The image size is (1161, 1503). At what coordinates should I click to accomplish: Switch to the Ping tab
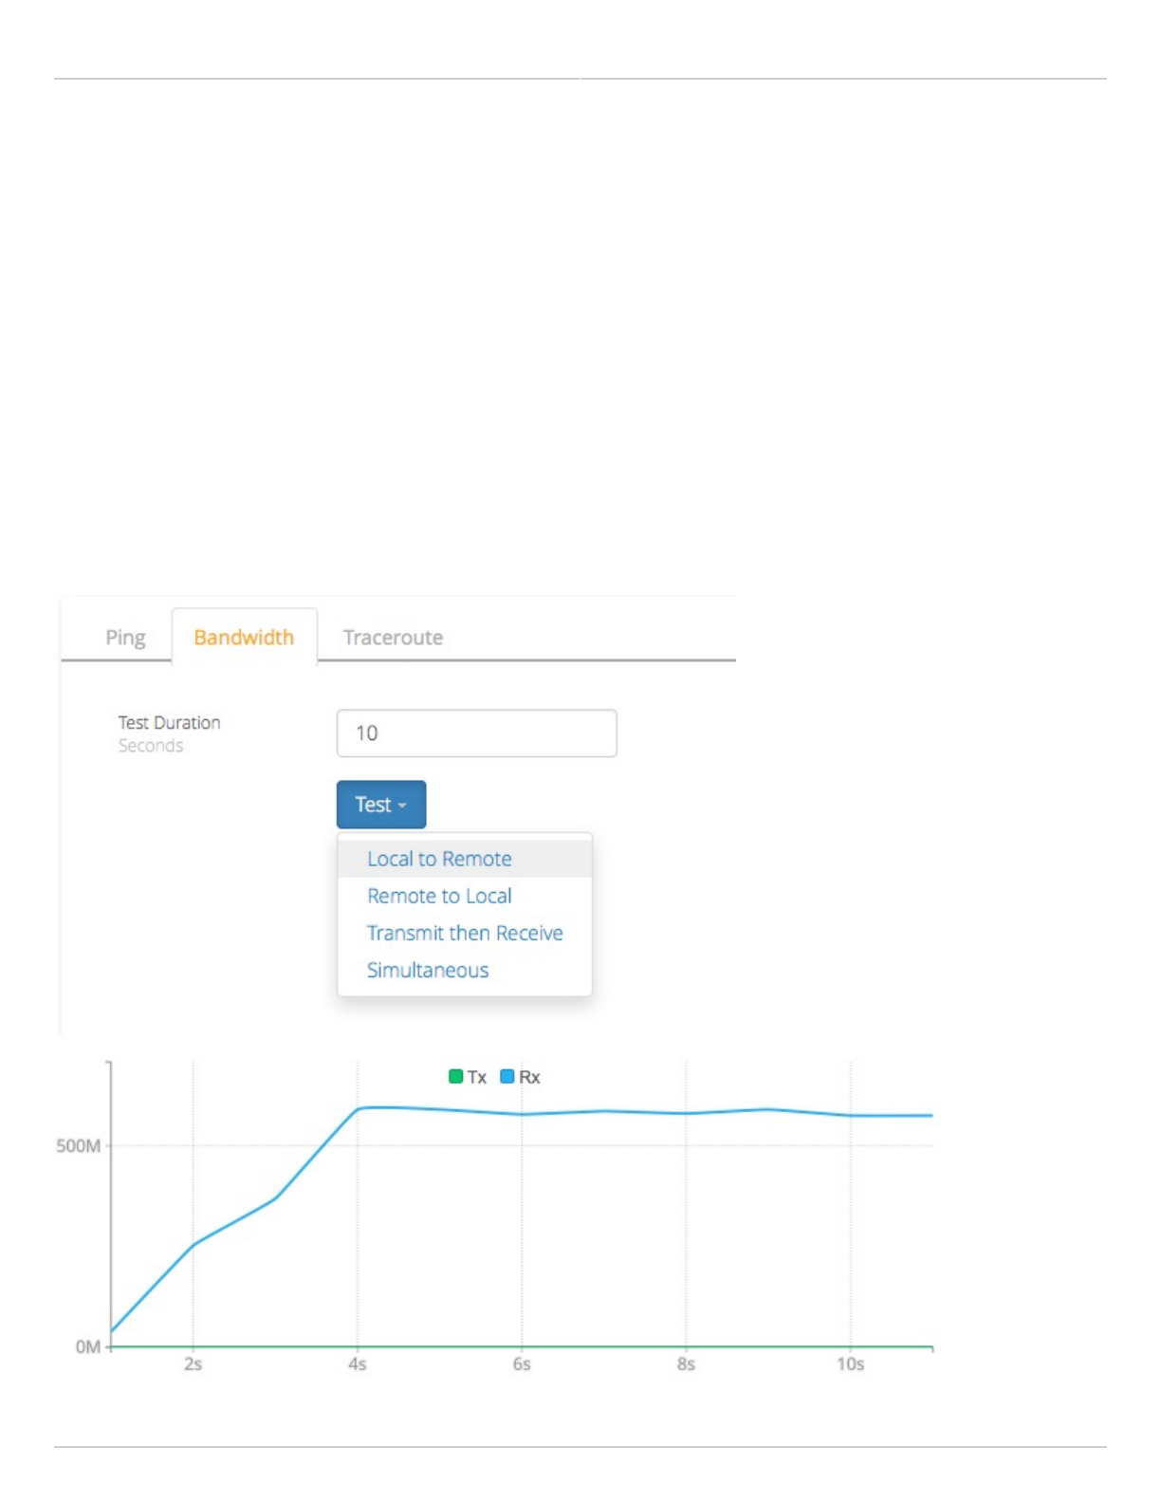[125, 637]
